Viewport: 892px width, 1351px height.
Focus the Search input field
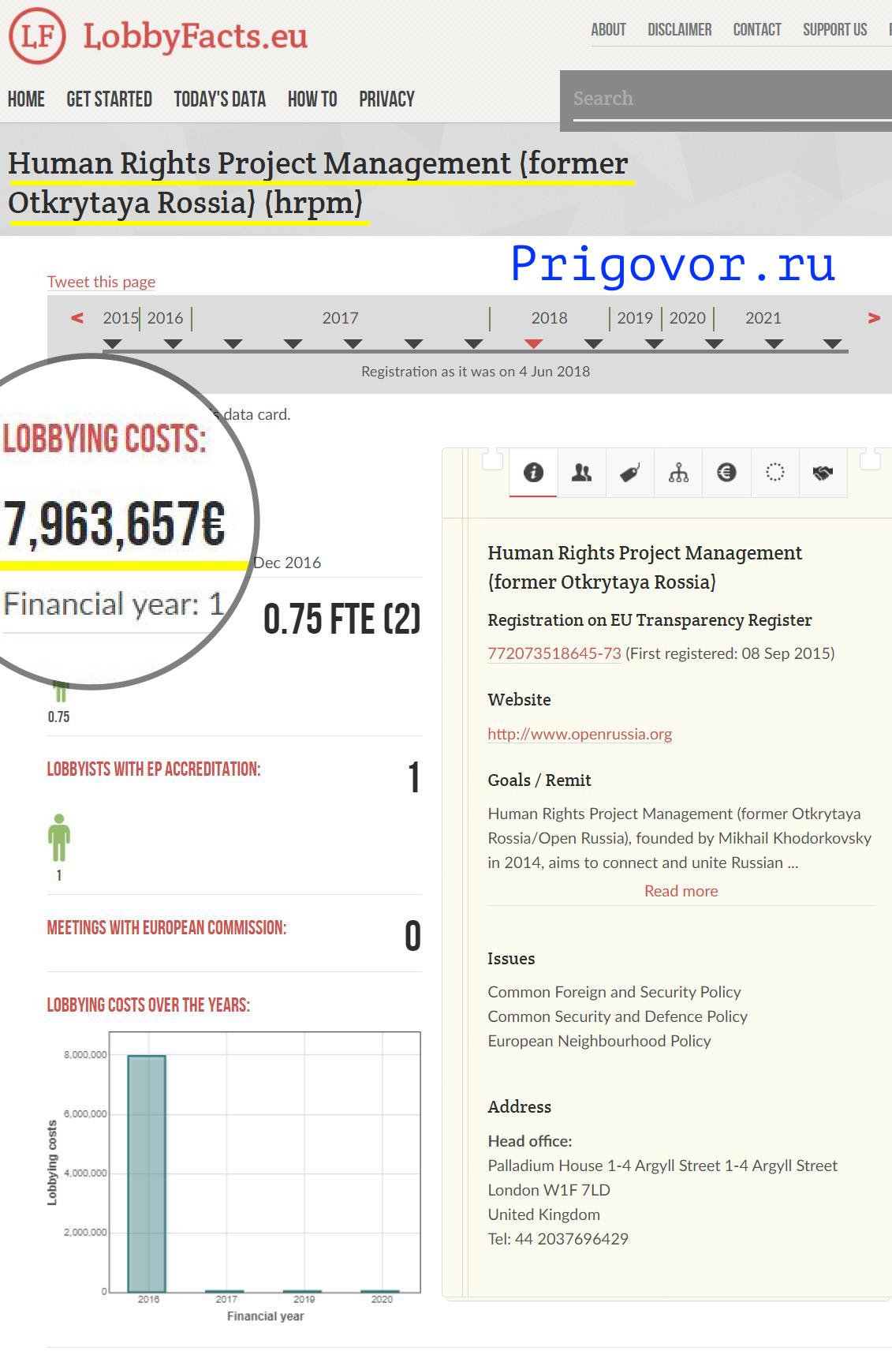(732, 99)
